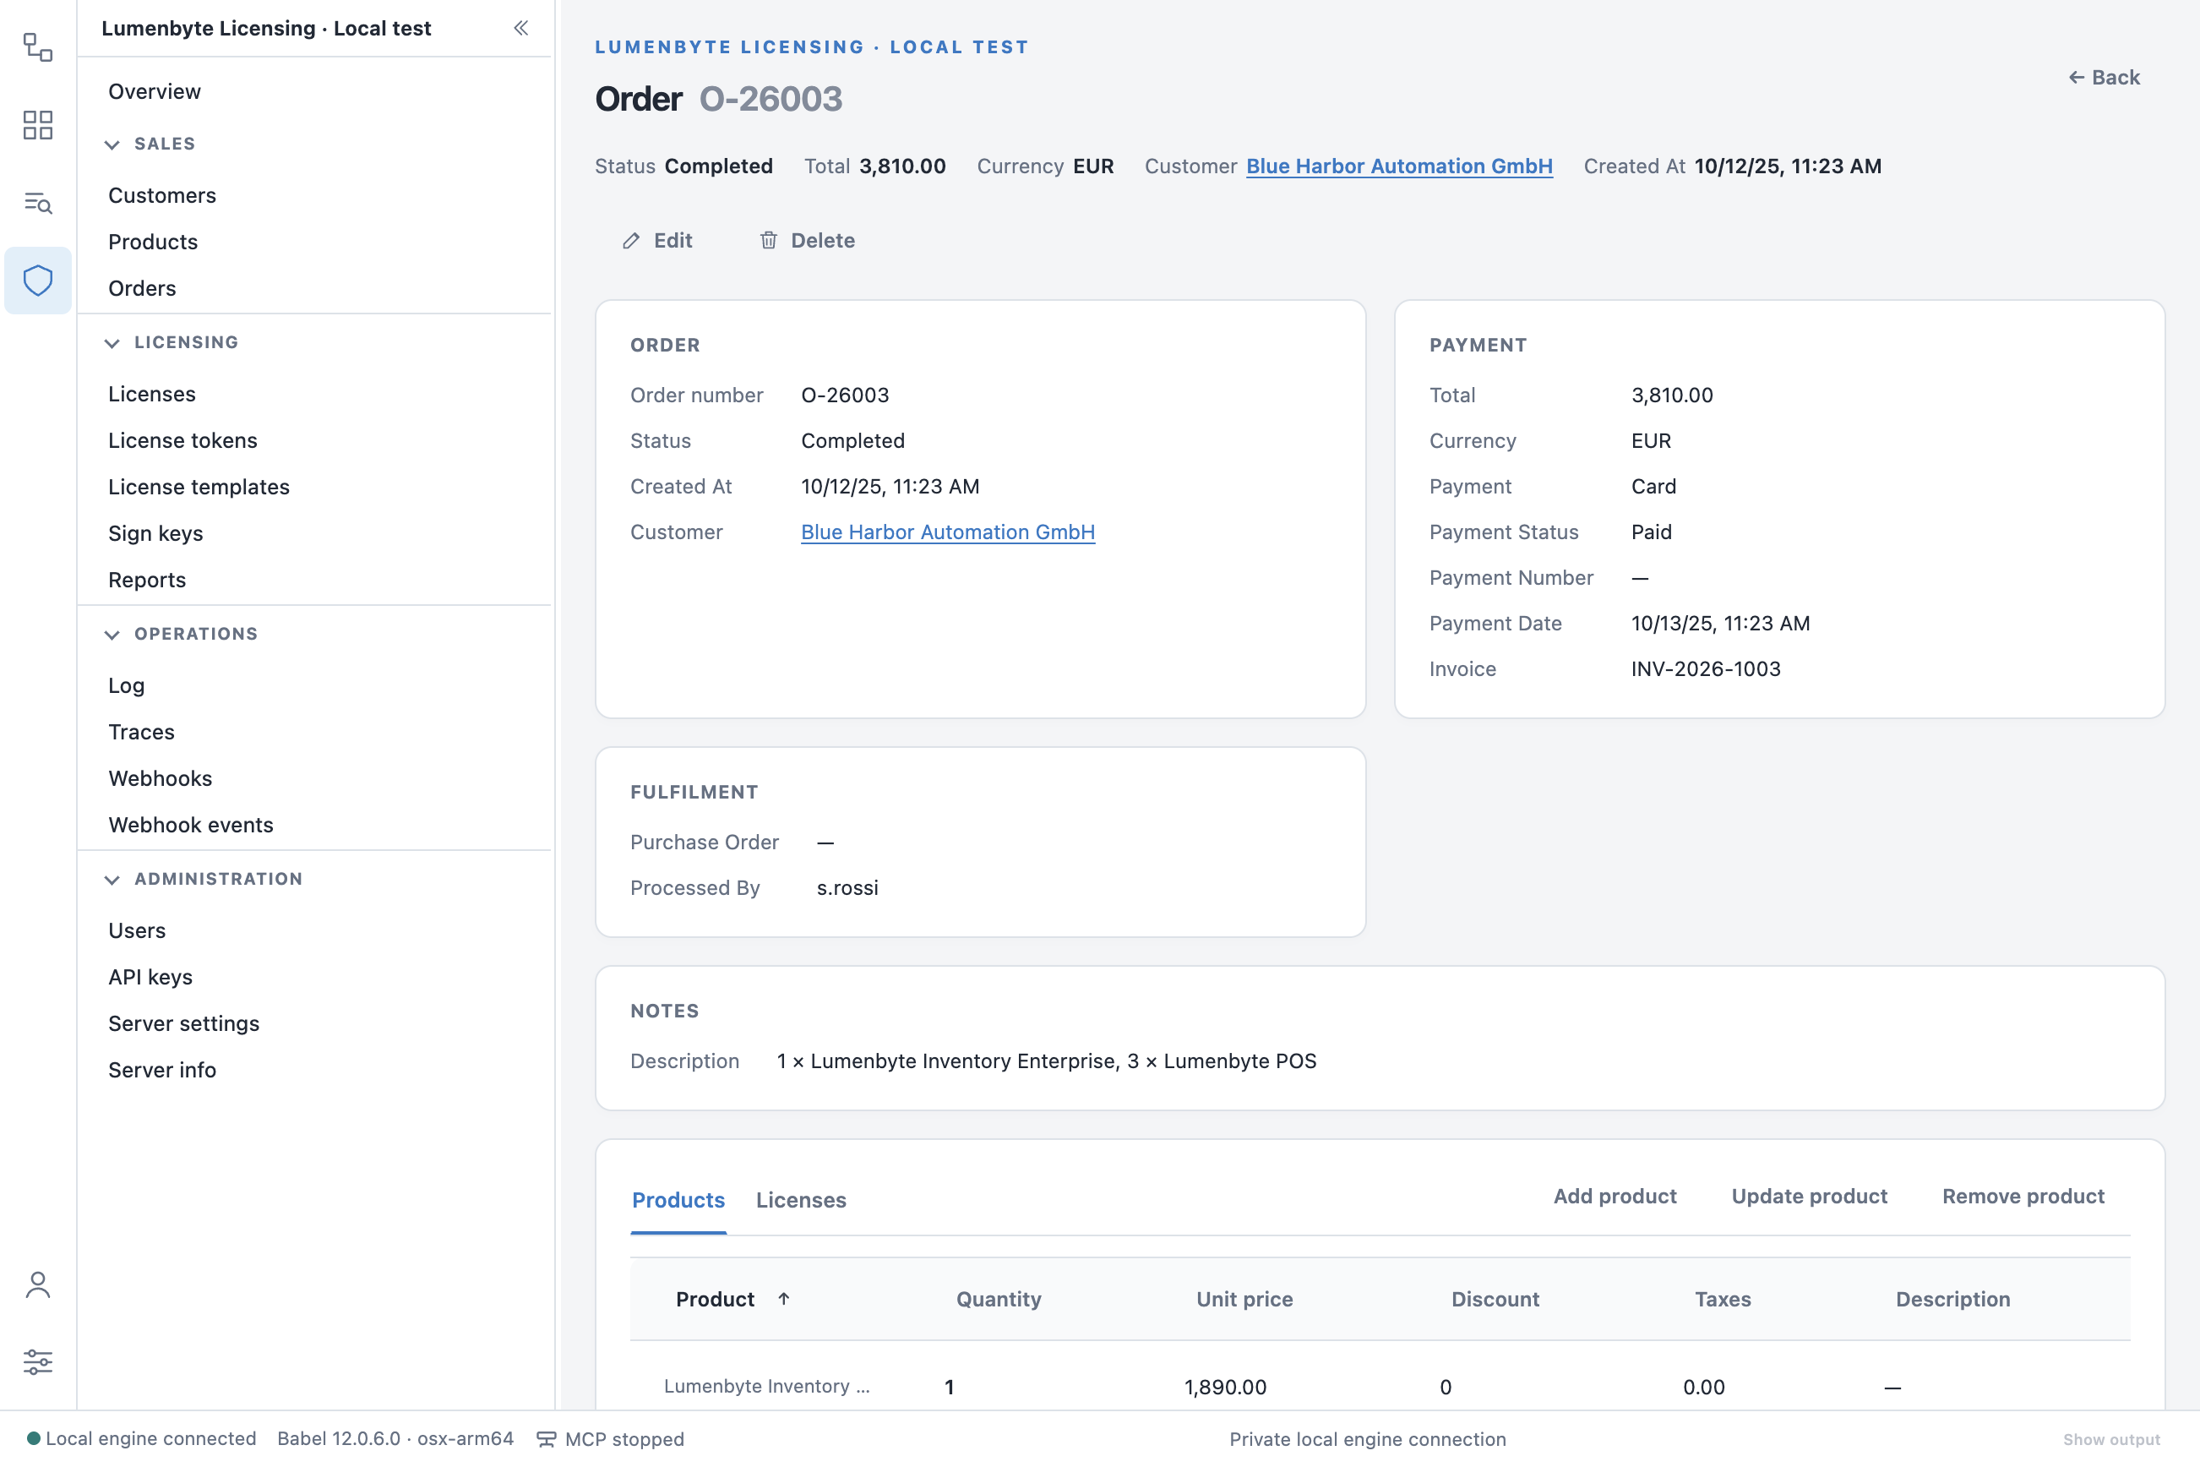Open License templates page
The image size is (2200, 1467).
tap(199, 488)
